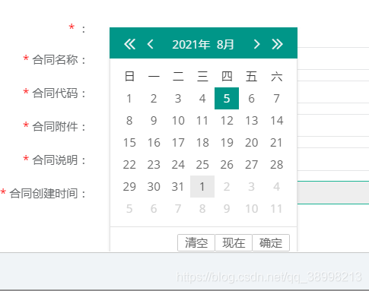Select August 1 date cell
The width and height of the screenshot is (369, 291).
tap(129, 98)
